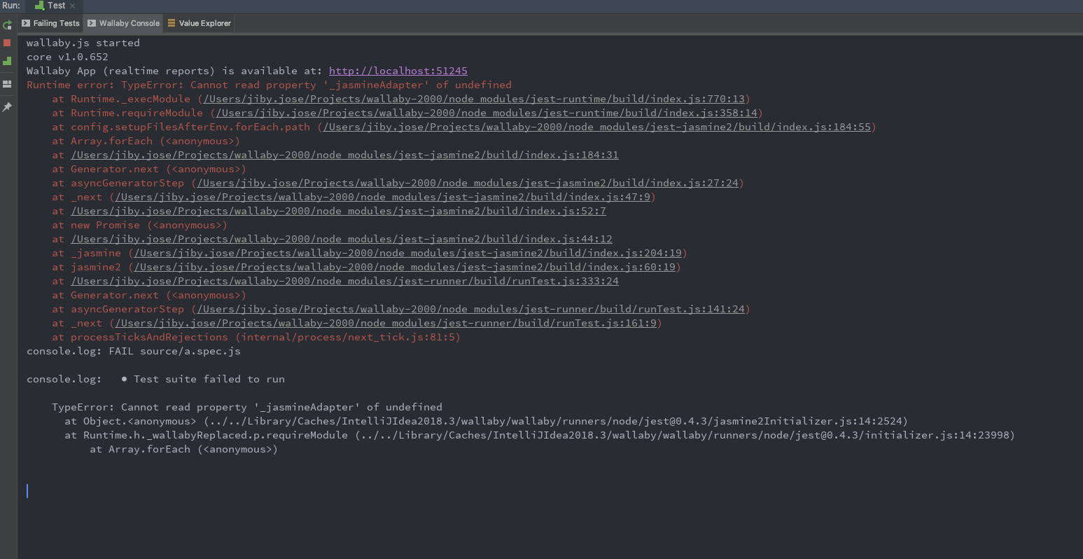Screen dimensions: 1083x559
Task: Click the green Wallaby start icon in sidebar
Action: click(x=7, y=61)
